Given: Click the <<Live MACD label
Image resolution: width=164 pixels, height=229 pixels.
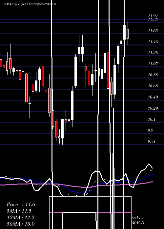Looking at the screenshot, I should coord(138,220).
